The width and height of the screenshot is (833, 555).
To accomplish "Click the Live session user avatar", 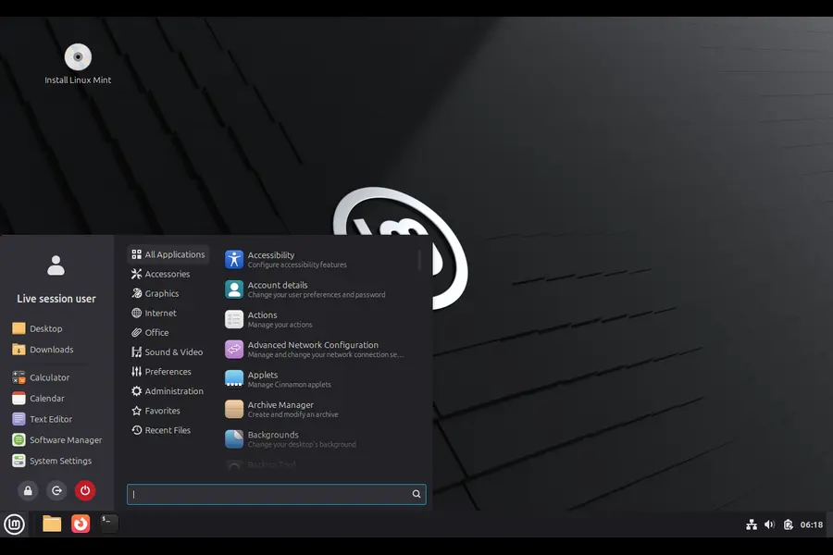I will coord(56,265).
